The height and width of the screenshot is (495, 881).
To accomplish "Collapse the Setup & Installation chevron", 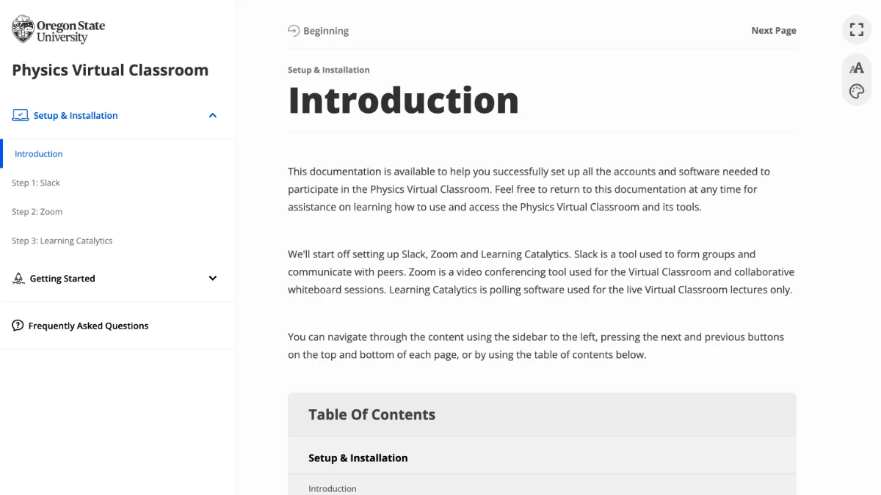I will tap(213, 115).
